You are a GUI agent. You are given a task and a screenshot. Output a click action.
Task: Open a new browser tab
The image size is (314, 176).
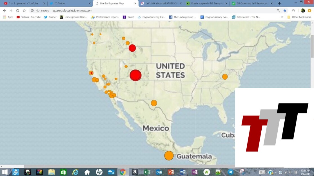coord(279,3)
